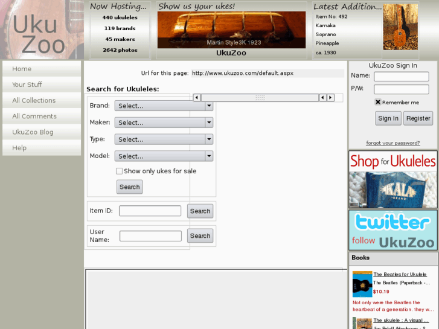Click the 2642 photos text
Screen dimensions: 439x329
pos(120,50)
